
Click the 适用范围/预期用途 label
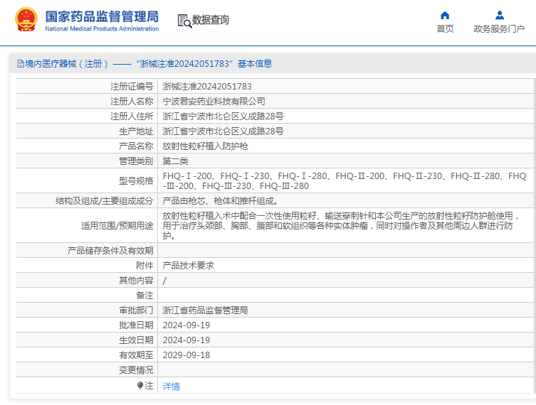[117, 225]
